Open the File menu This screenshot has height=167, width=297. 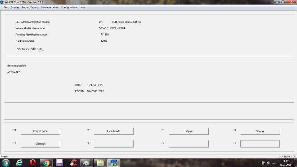pos(6,7)
